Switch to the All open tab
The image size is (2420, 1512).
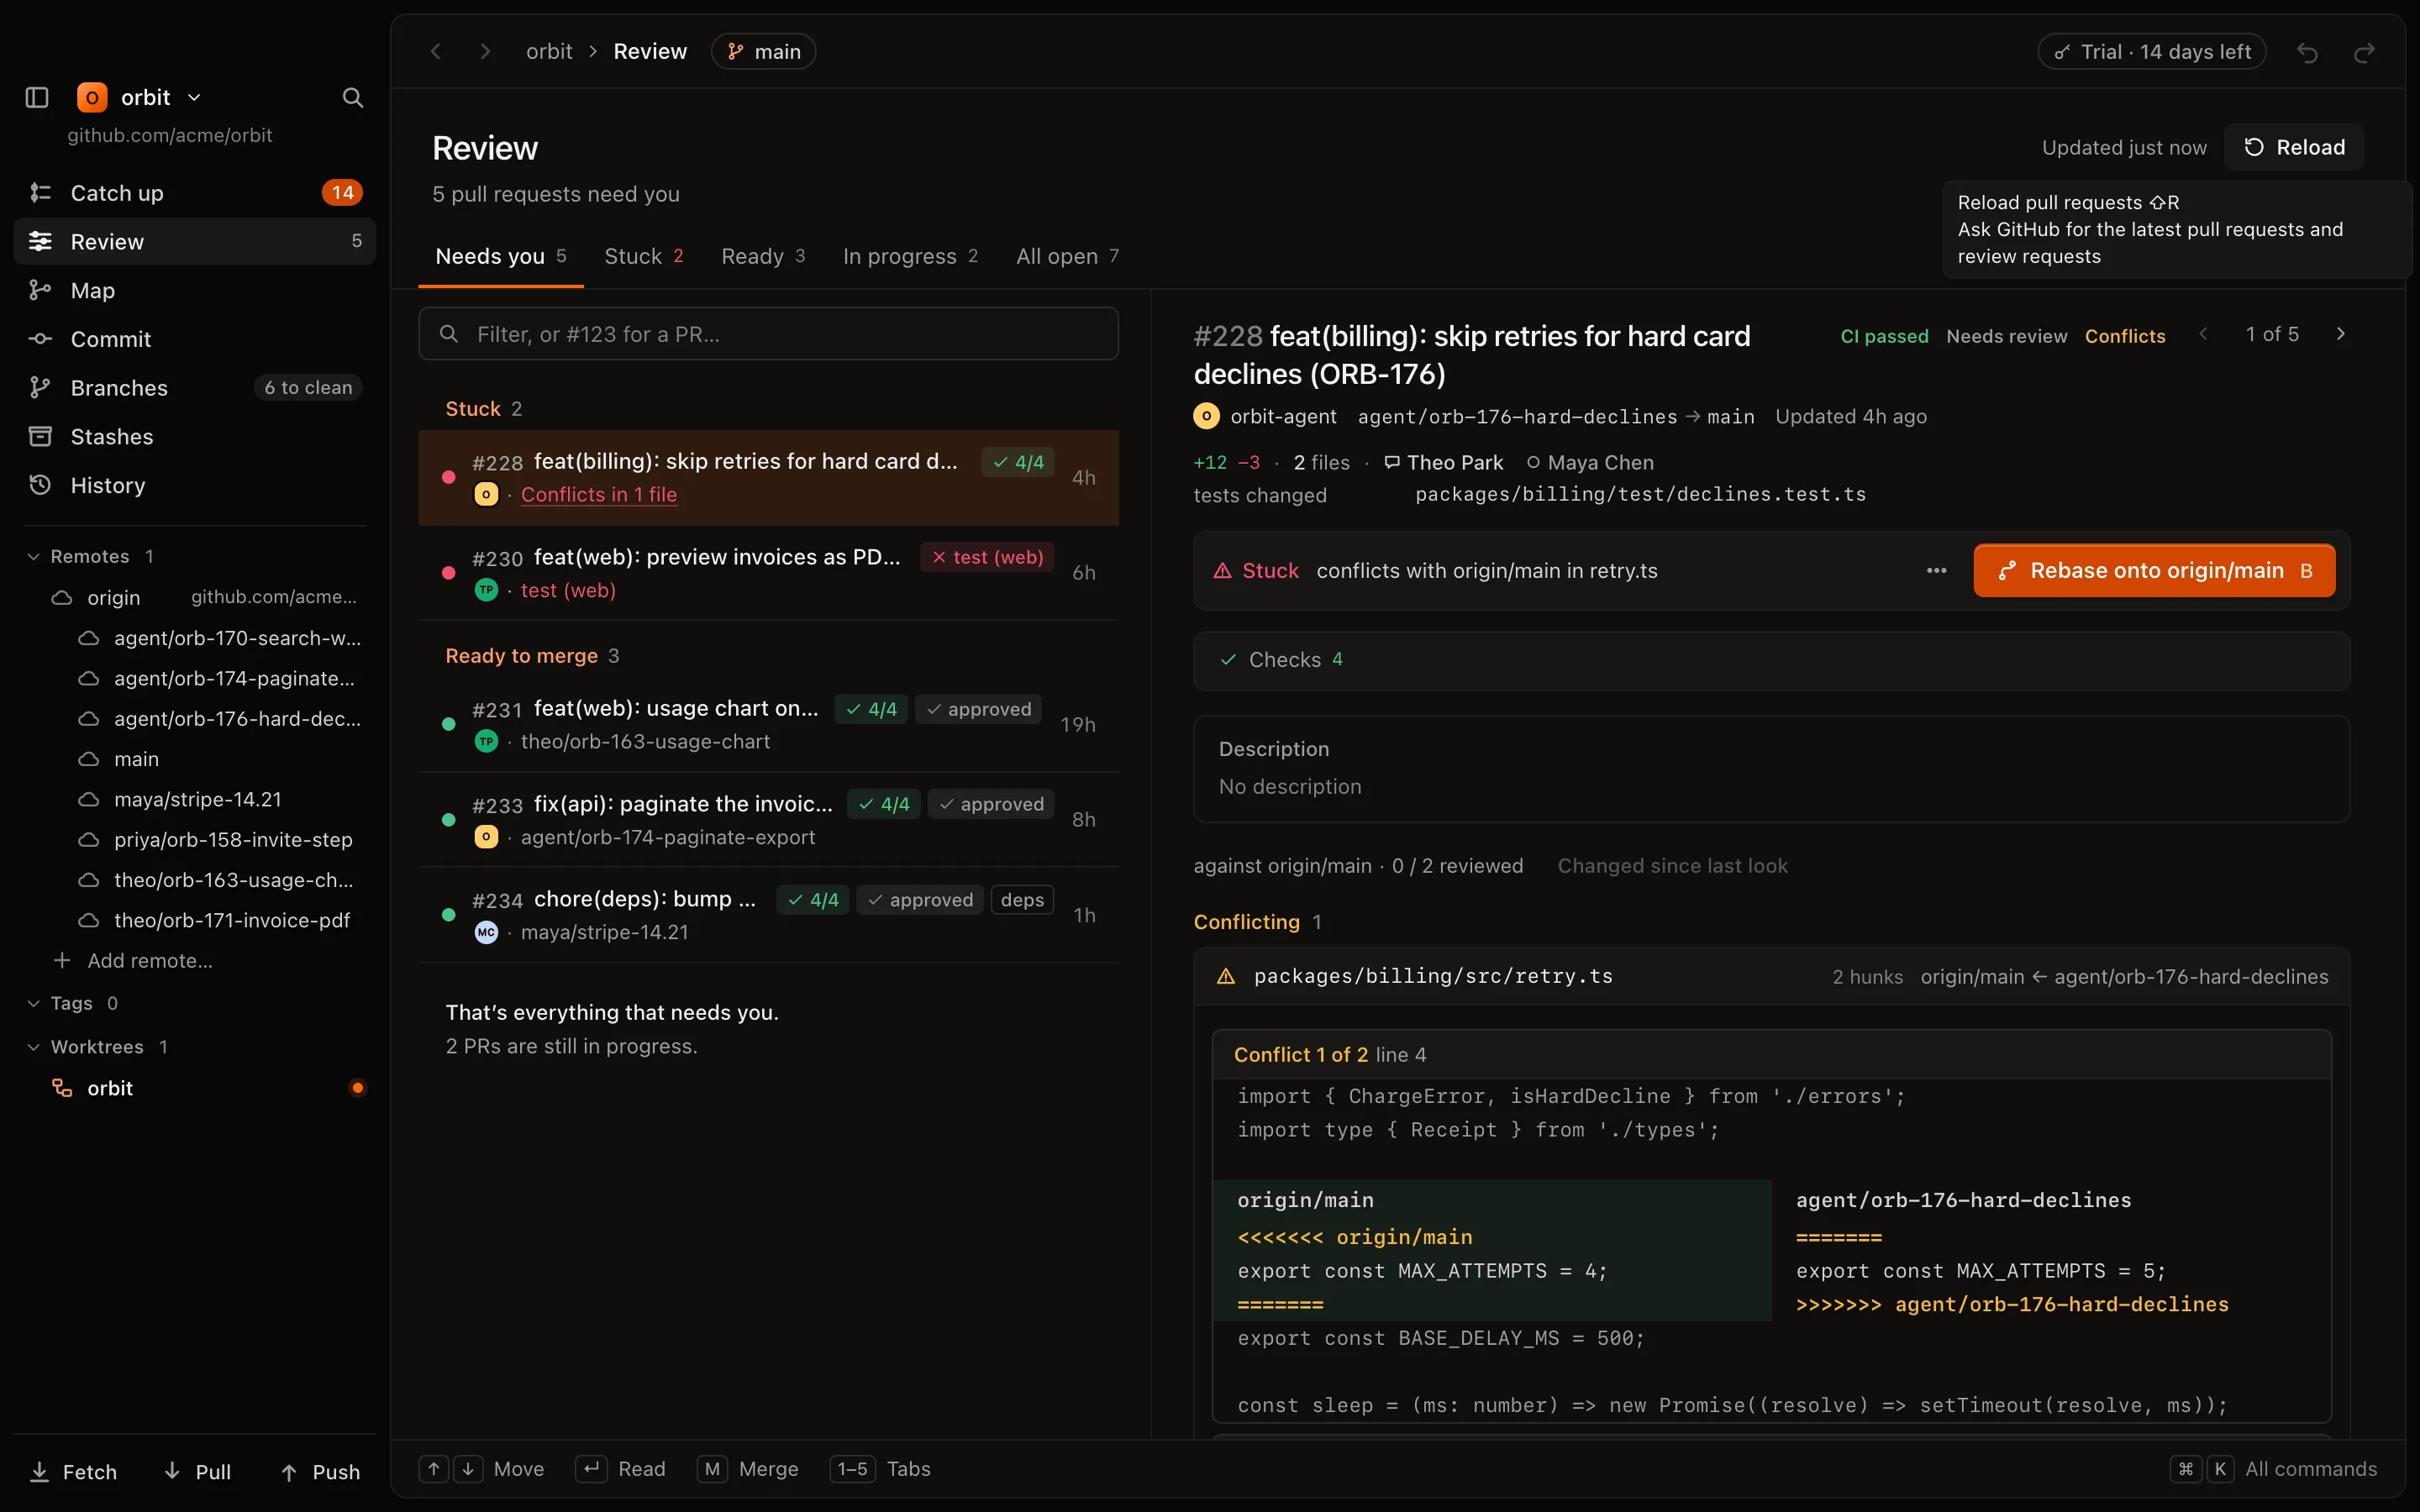[1067, 256]
